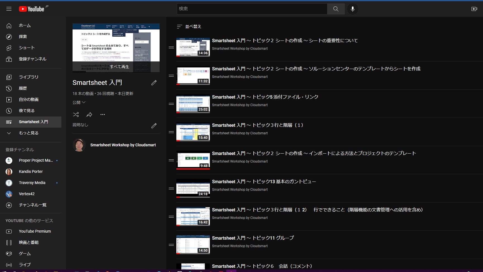Open Kandis Porter subscription channel
Viewport: 483px width, 272px height.
click(31, 171)
